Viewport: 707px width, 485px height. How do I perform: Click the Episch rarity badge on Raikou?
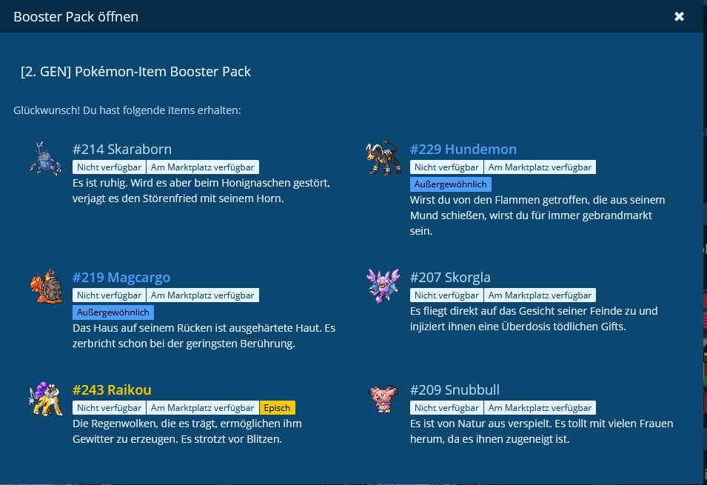(x=278, y=408)
